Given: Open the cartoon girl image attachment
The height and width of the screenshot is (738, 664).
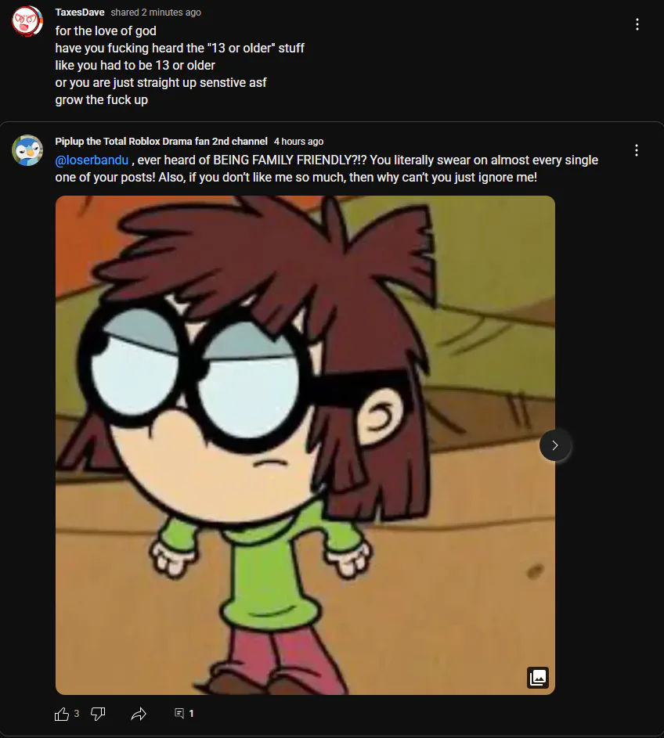Looking at the screenshot, I should coord(305,445).
